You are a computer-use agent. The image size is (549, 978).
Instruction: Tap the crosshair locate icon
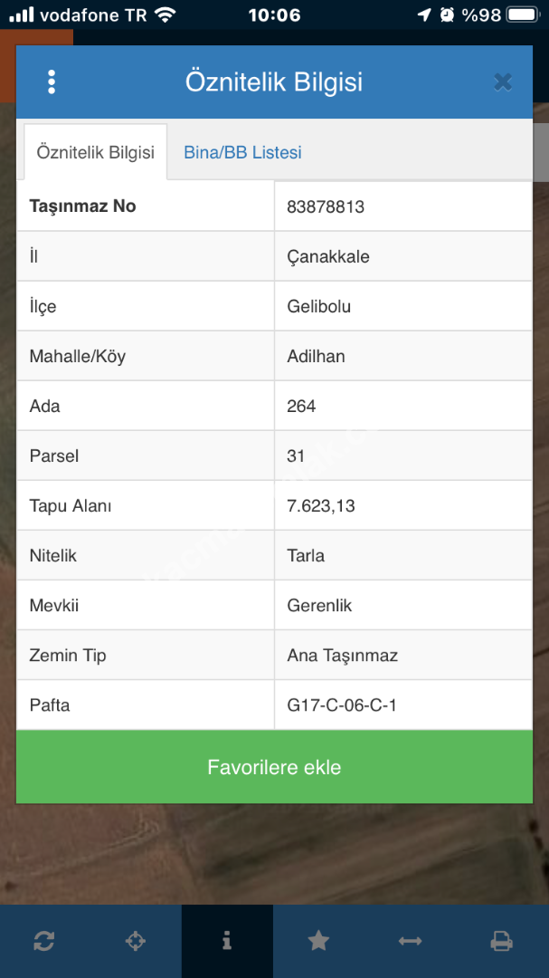135,941
